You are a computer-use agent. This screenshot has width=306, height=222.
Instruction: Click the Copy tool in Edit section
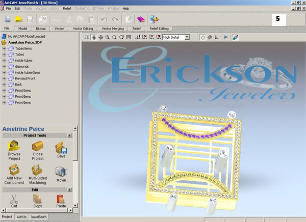37,201
